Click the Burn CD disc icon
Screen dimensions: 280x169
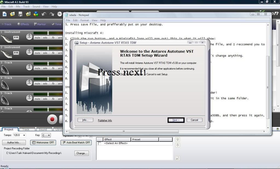pyautogui.click(x=60, y=14)
